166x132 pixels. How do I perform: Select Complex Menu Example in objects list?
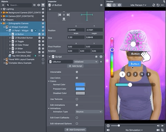pyautogui.click(x=20, y=63)
